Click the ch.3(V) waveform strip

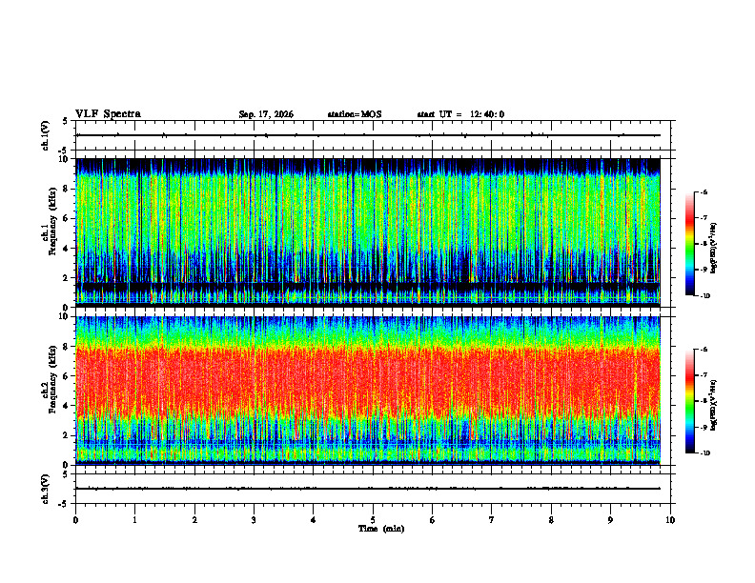[368, 489]
